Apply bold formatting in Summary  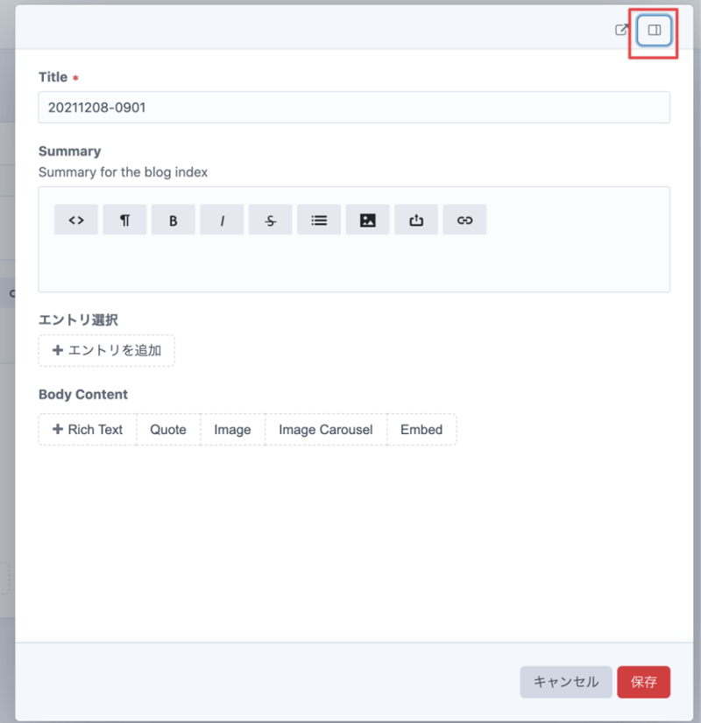click(x=173, y=221)
